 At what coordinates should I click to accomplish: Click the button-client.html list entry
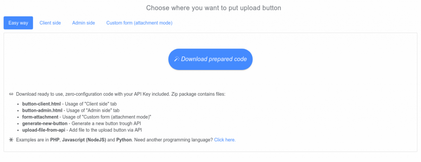point(69,104)
